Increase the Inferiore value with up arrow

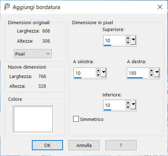click(x=128, y=103)
